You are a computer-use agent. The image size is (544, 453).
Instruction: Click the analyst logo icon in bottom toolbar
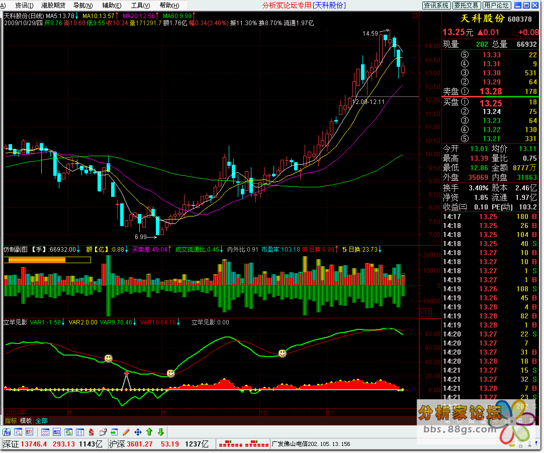point(7,432)
